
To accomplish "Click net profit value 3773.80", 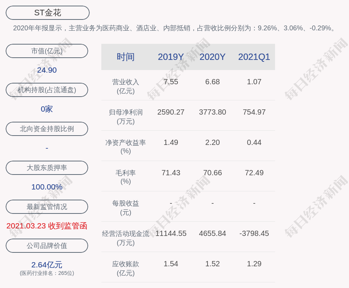I will point(212,112).
